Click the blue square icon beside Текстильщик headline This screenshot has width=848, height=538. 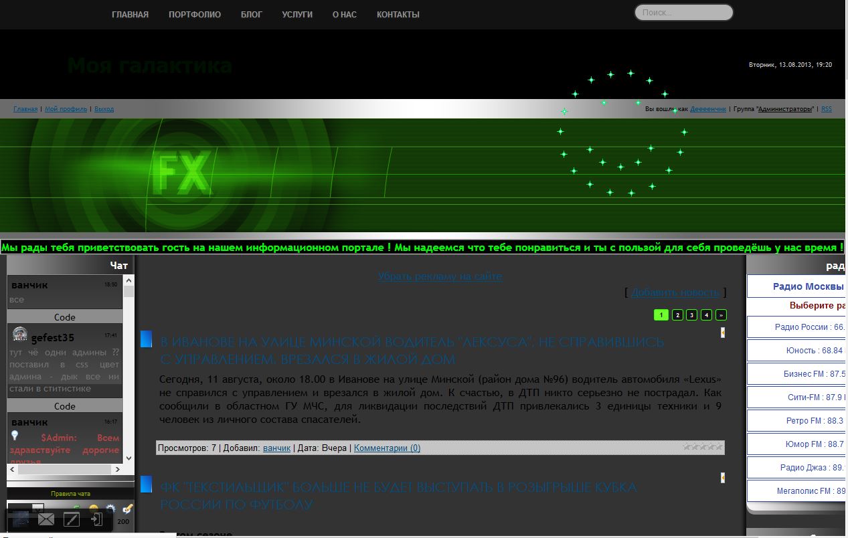(x=146, y=484)
